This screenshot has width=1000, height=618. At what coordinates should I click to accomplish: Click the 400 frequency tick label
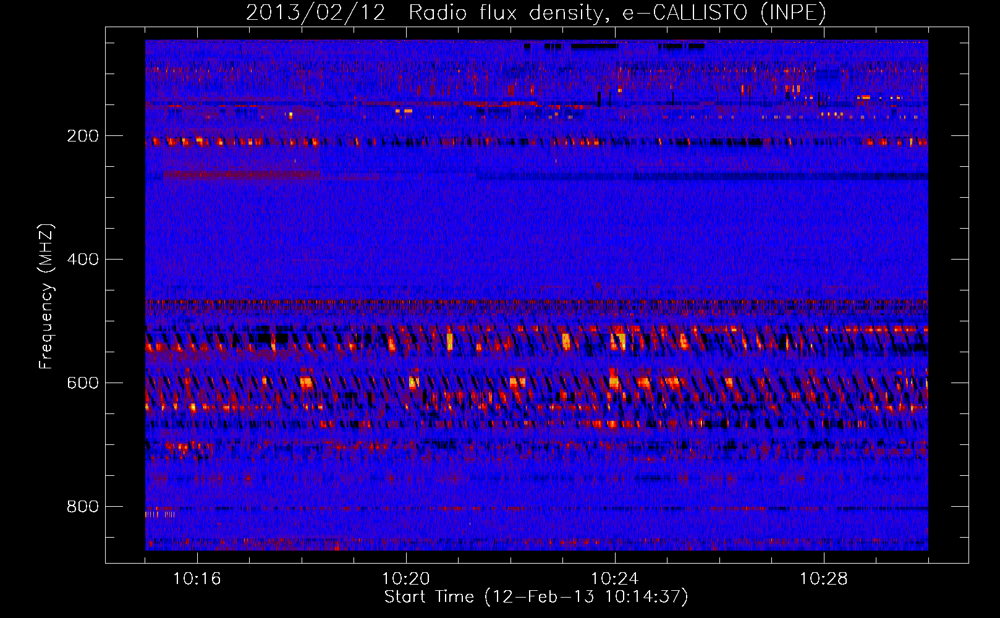(x=83, y=260)
